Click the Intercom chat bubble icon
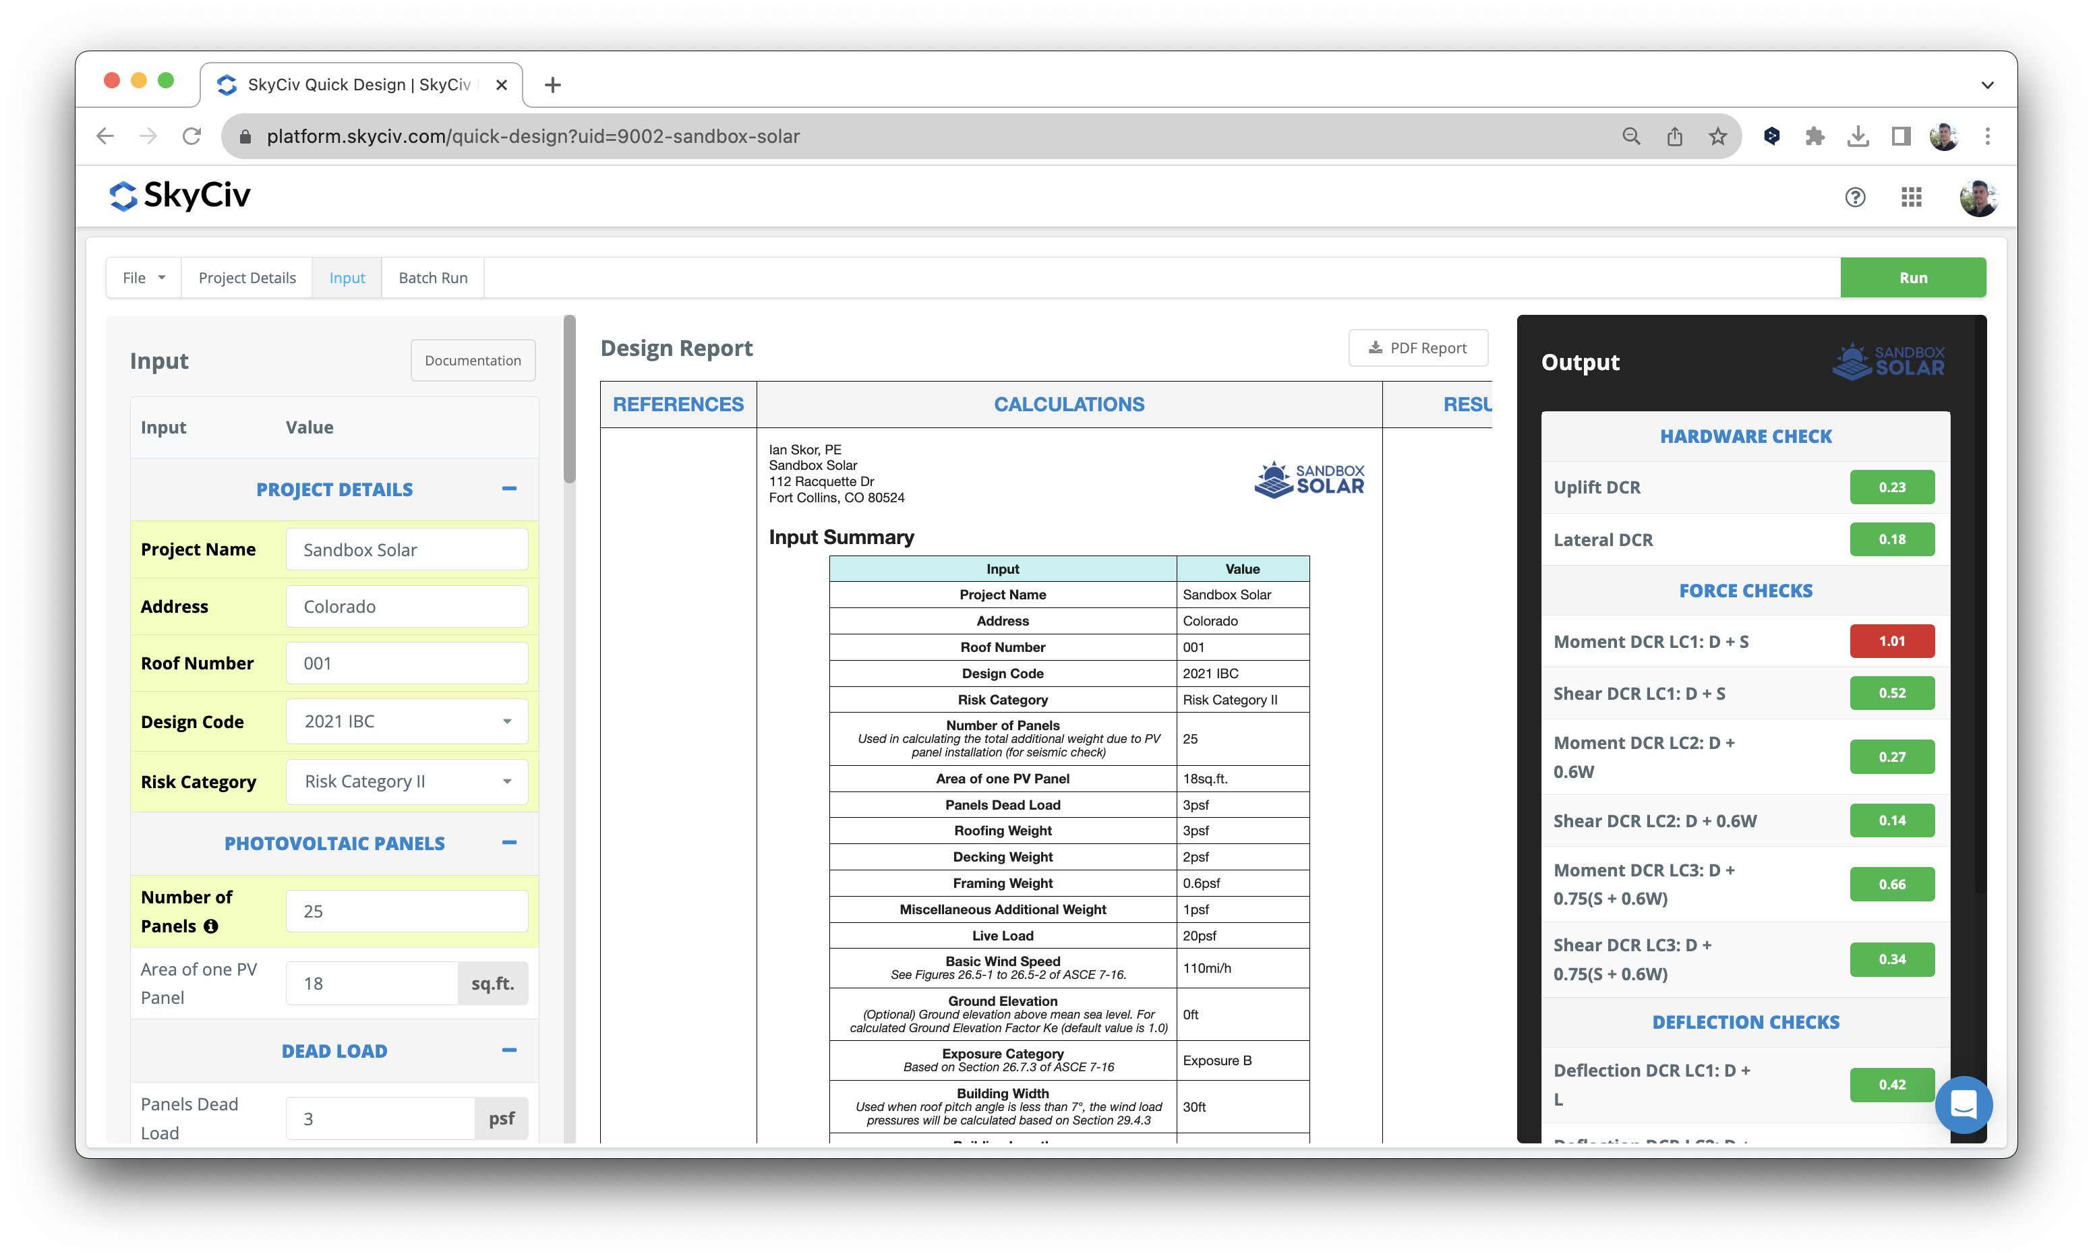The height and width of the screenshot is (1258, 2093). coord(1964,1104)
